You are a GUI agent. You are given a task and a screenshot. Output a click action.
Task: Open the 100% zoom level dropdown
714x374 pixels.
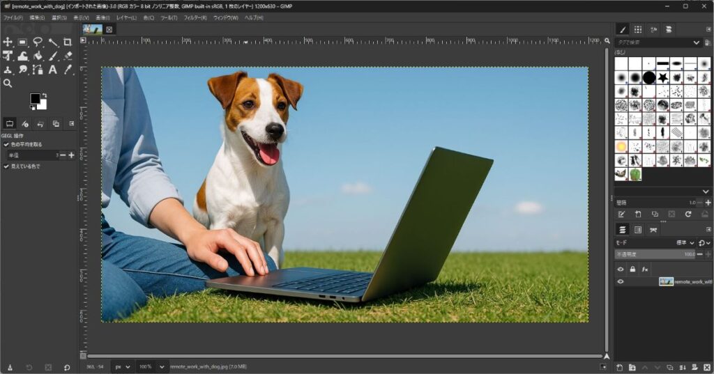151,366
